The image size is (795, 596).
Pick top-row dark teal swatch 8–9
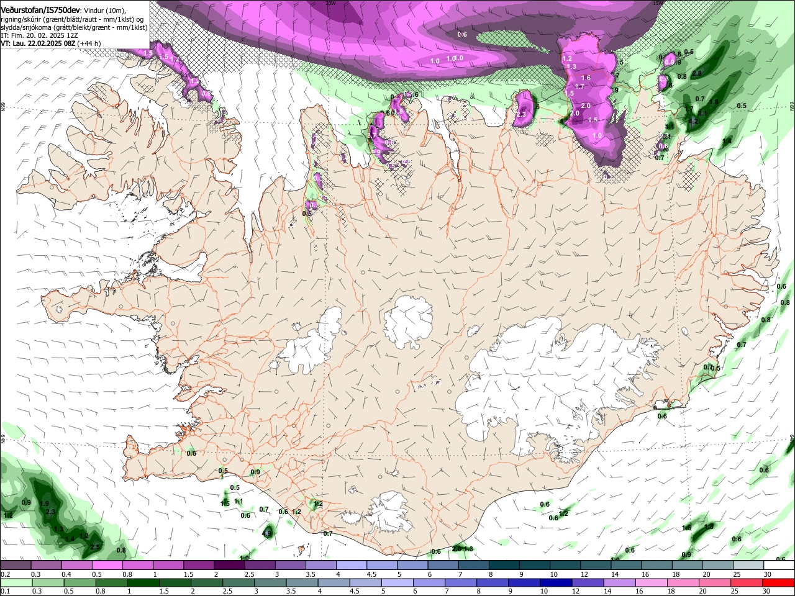(x=503, y=566)
